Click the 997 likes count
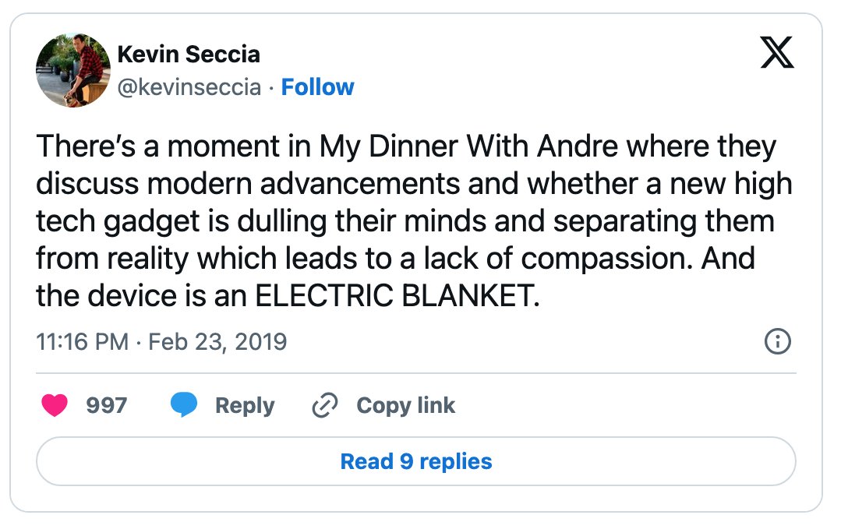The width and height of the screenshot is (841, 529). 107,405
